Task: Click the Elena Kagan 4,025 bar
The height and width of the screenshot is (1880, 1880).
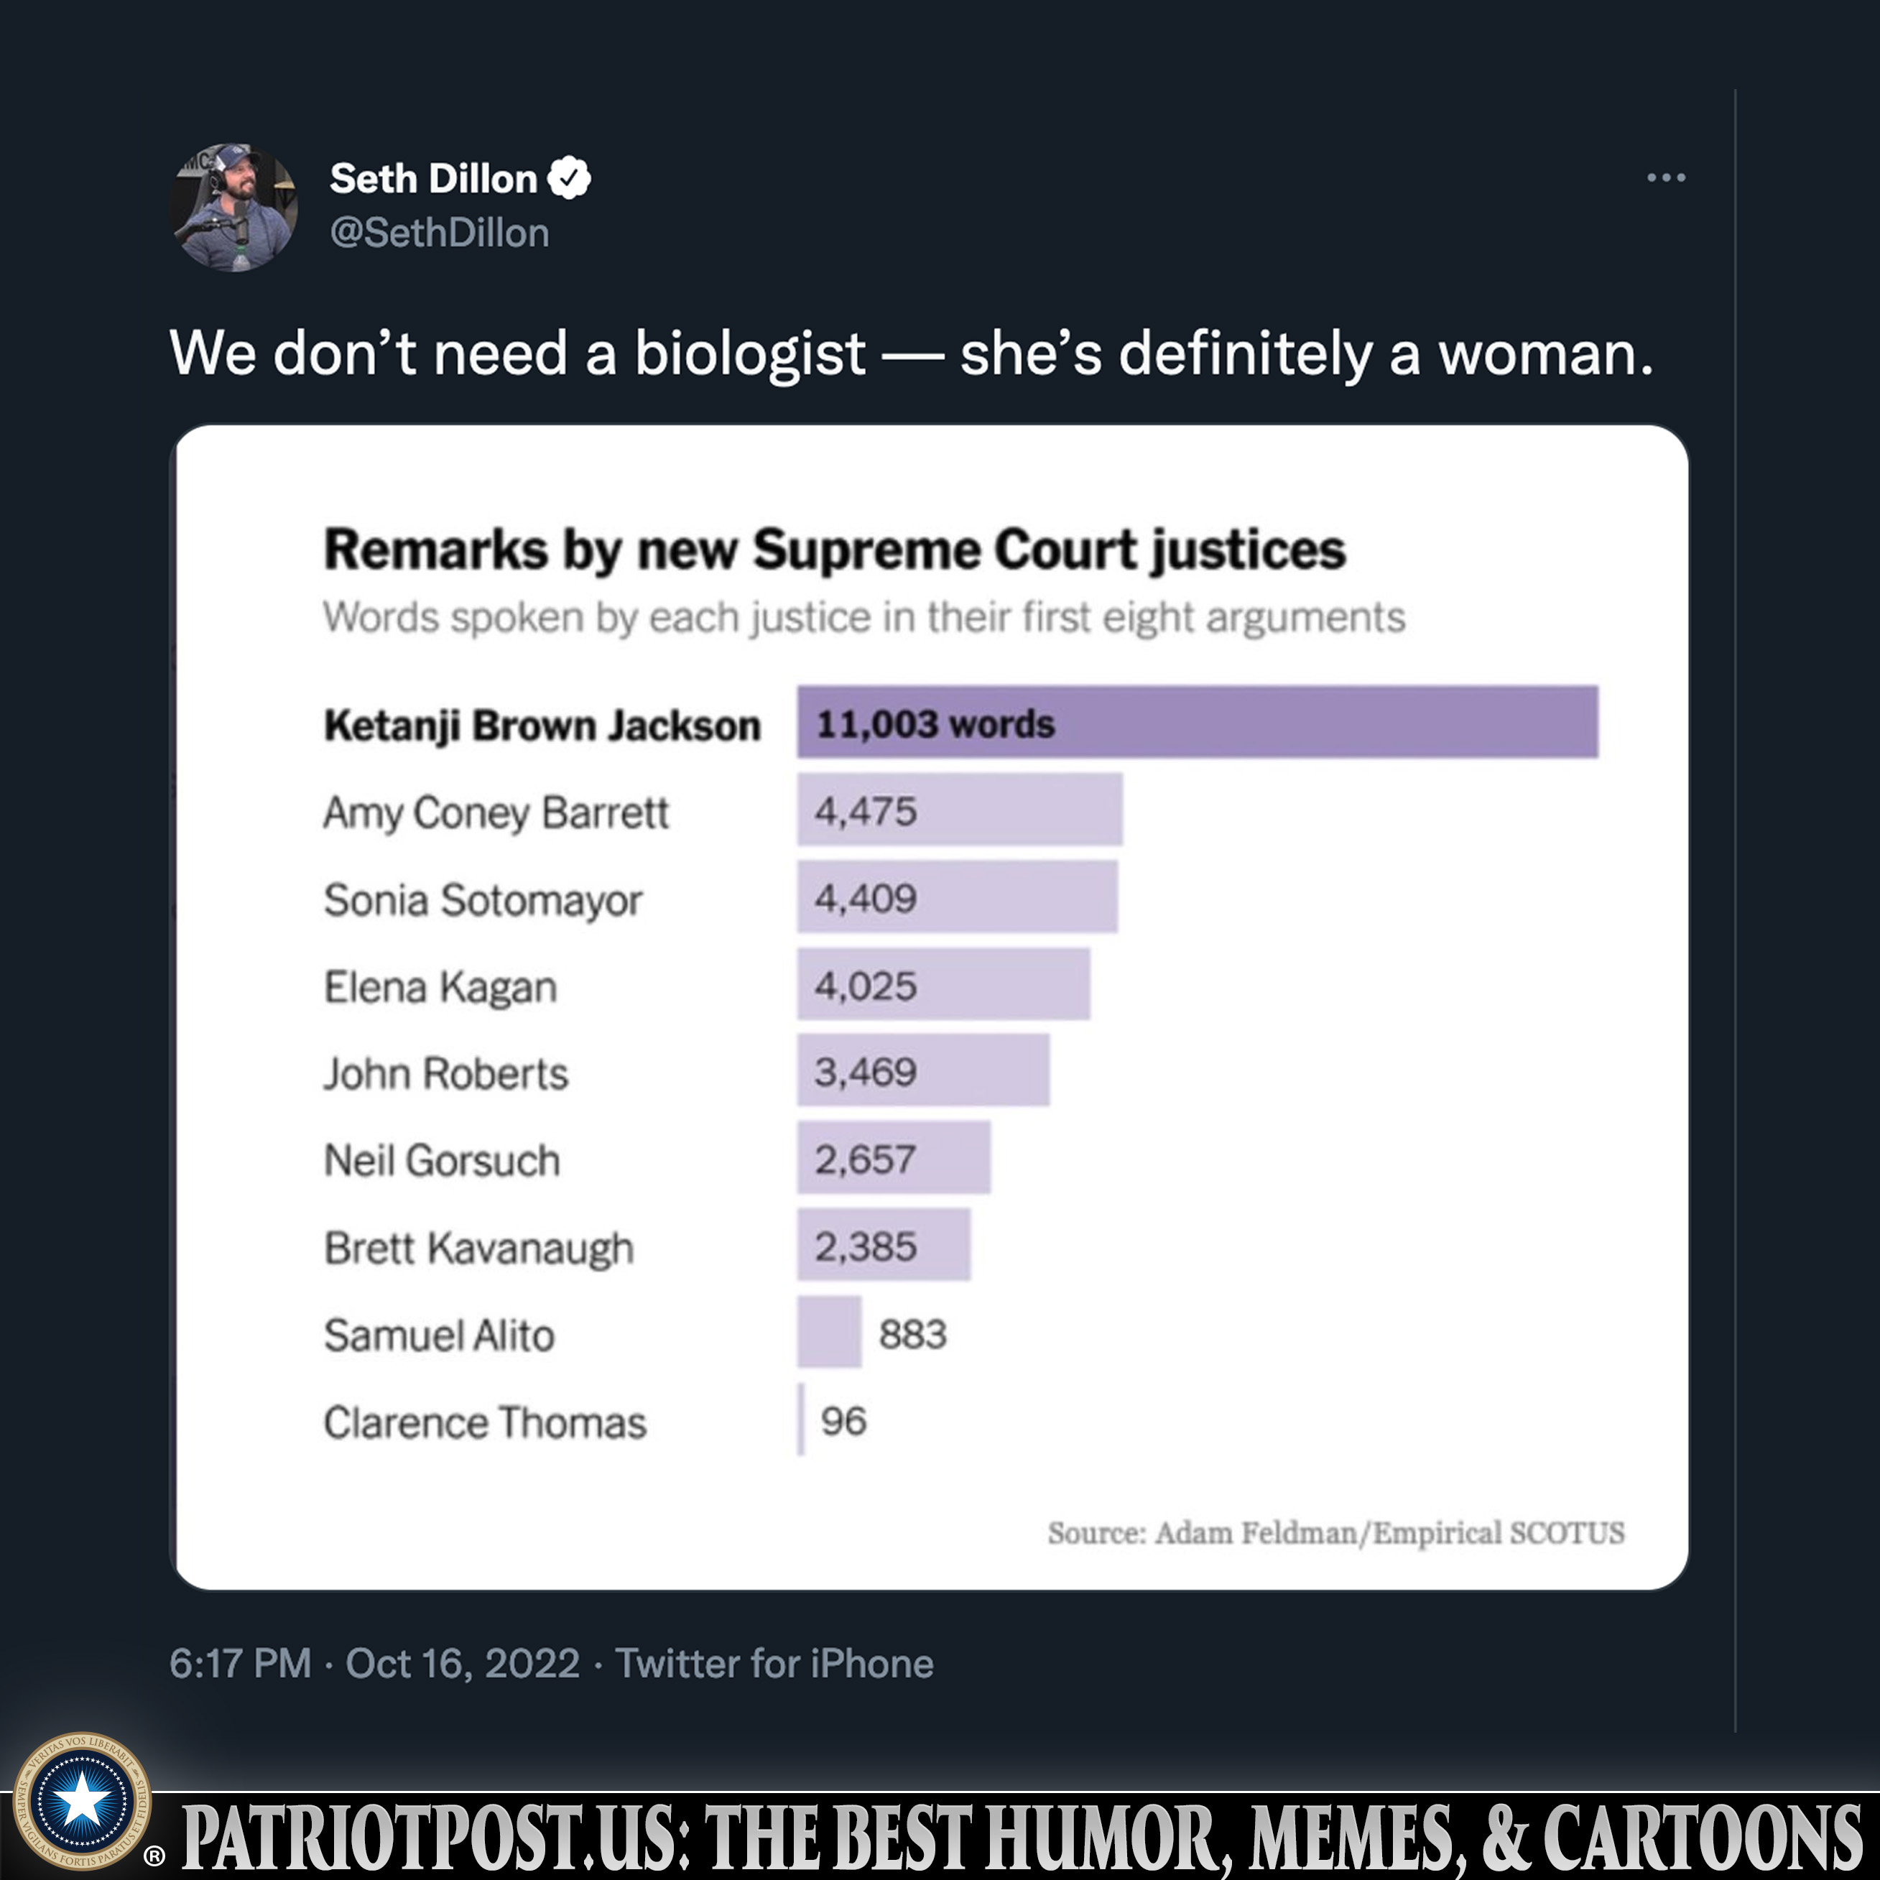Action: click(943, 983)
